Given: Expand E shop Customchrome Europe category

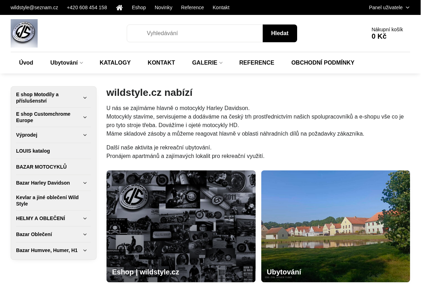Looking at the screenshot, I should 85,117.
